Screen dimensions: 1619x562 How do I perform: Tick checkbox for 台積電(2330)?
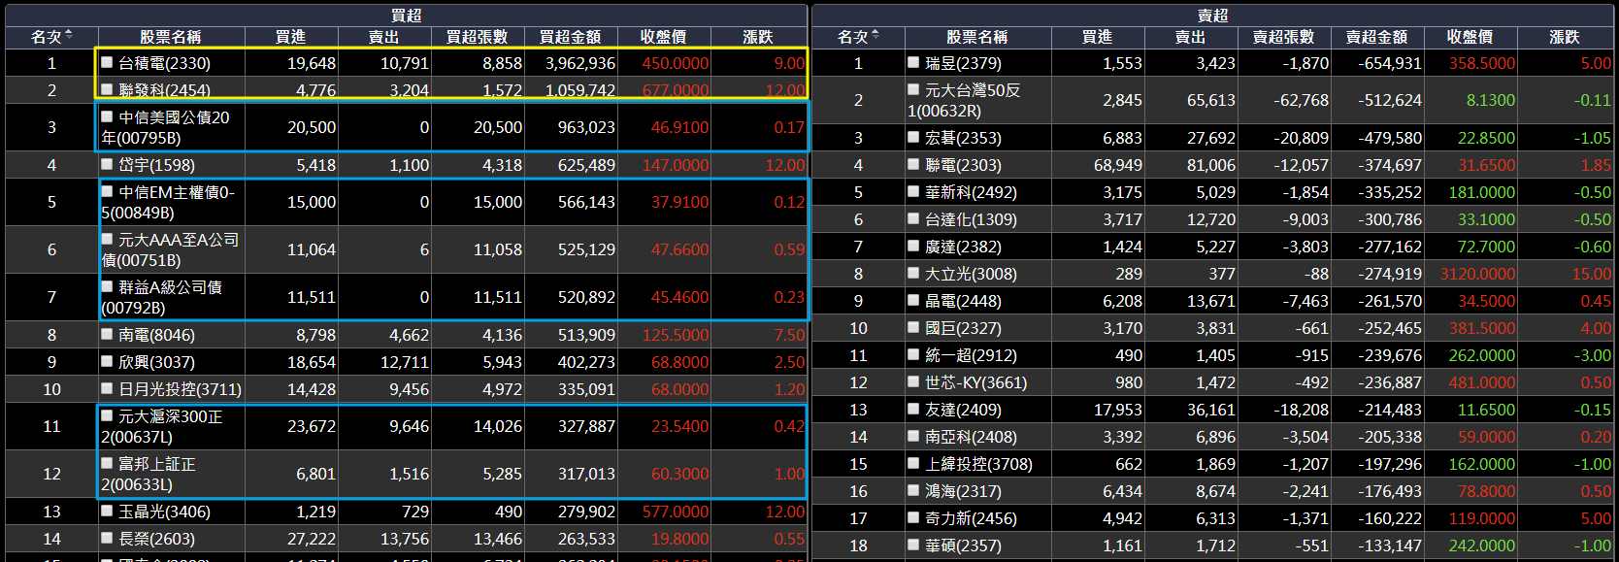(x=108, y=62)
